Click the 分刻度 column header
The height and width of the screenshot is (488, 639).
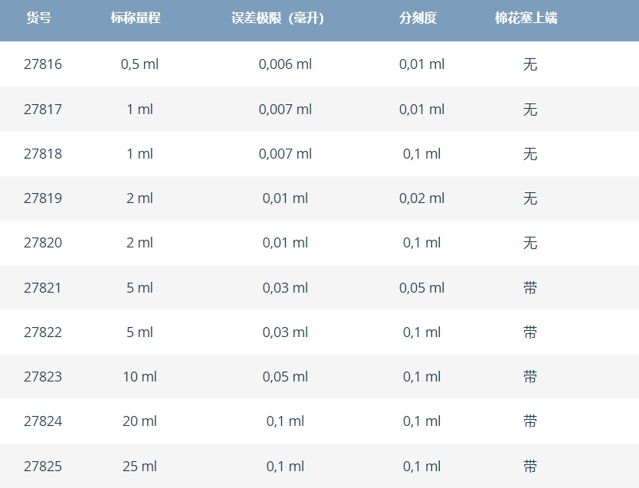point(418,18)
